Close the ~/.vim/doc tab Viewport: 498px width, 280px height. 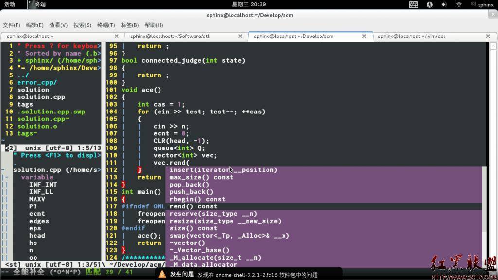tap(488, 36)
